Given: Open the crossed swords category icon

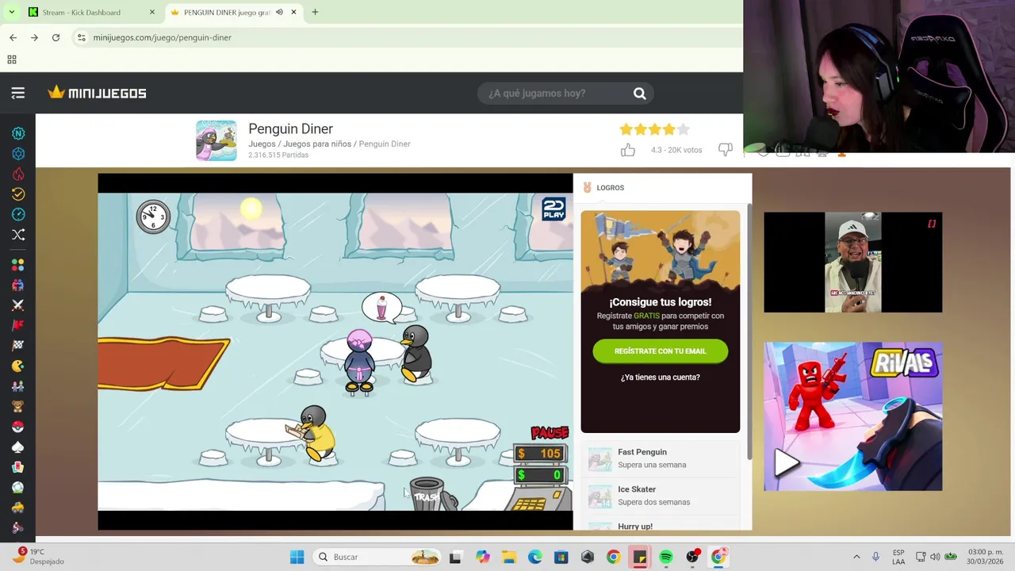Looking at the screenshot, I should [x=18, y=305].
